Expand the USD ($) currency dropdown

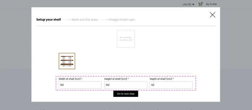[193, 4]
